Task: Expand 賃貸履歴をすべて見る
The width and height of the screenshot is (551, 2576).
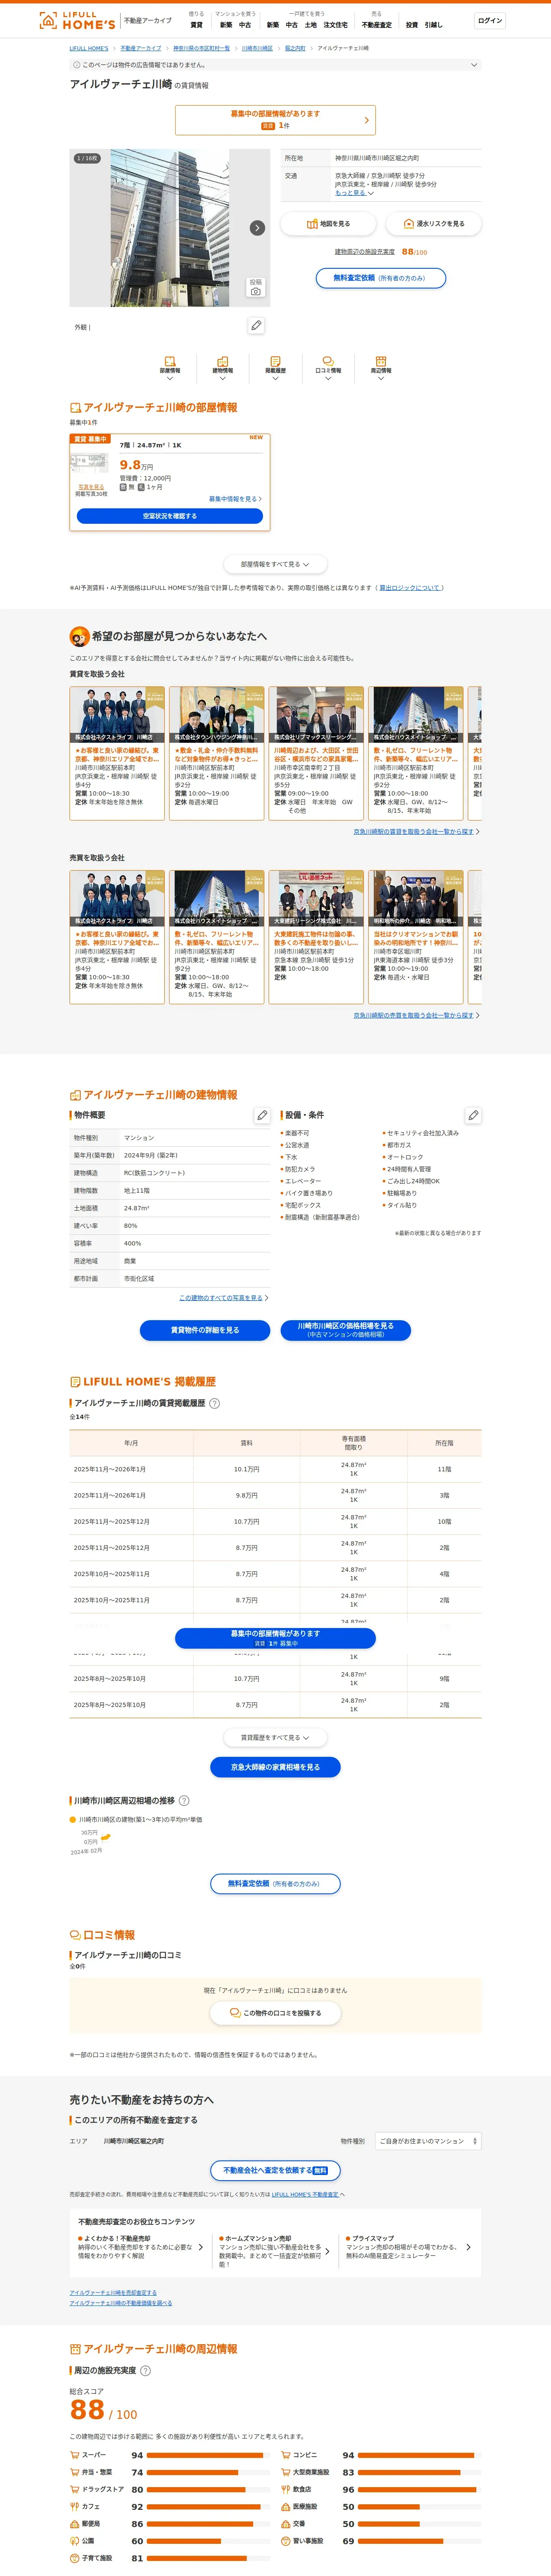Action: click(275, 1737)
